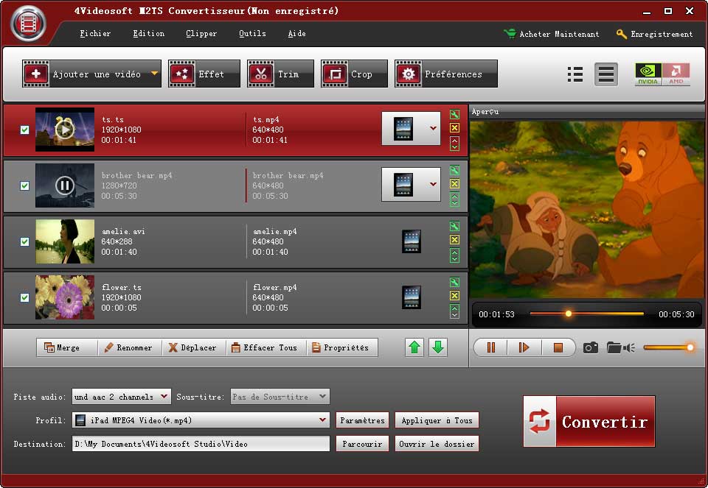Move selected file down with green arrow

438,347
